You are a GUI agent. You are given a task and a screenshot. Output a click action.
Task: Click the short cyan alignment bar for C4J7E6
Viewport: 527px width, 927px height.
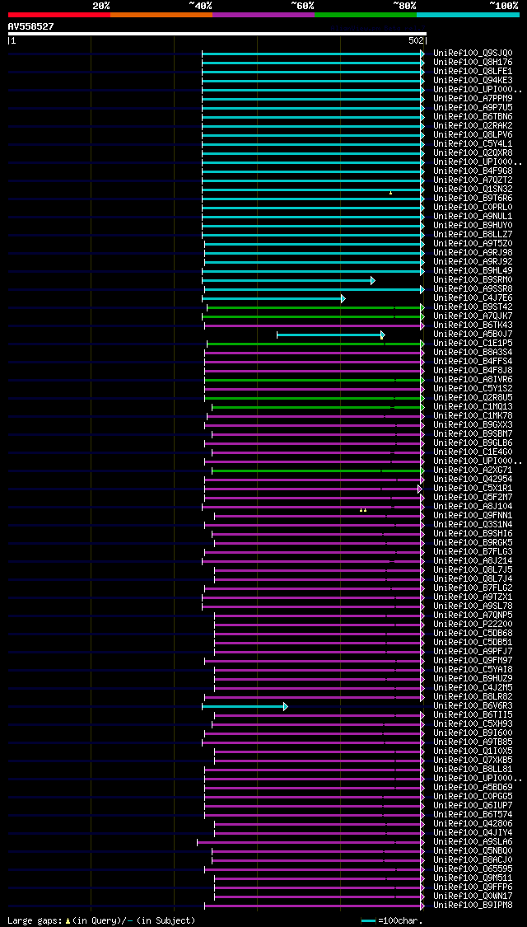(273, 298)
